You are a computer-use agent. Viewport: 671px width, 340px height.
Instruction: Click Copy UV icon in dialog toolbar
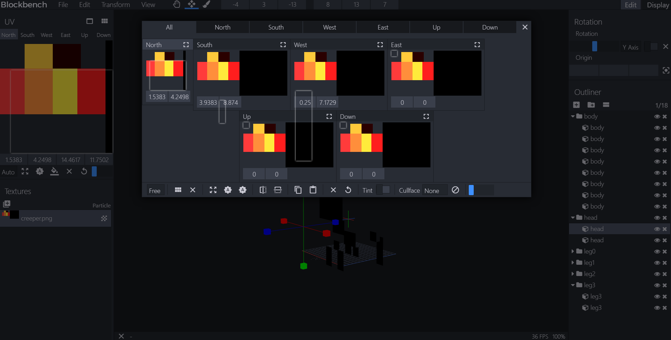click(x=298, y=190)
